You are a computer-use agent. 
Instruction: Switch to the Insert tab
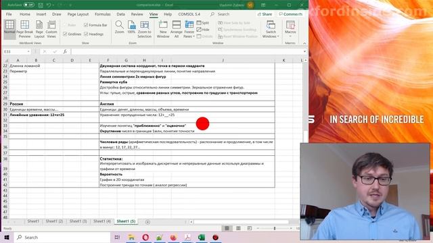[41, 14]
